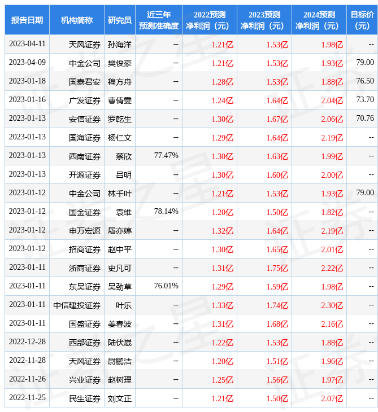Click accuracy value 77.47%
This screenshot has height=412, width=378.
tap(166, 156)
